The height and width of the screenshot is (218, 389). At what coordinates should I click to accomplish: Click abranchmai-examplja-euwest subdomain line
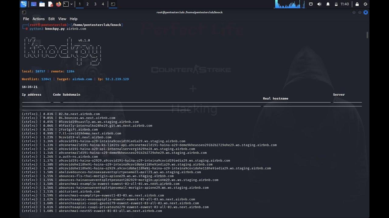119,184
